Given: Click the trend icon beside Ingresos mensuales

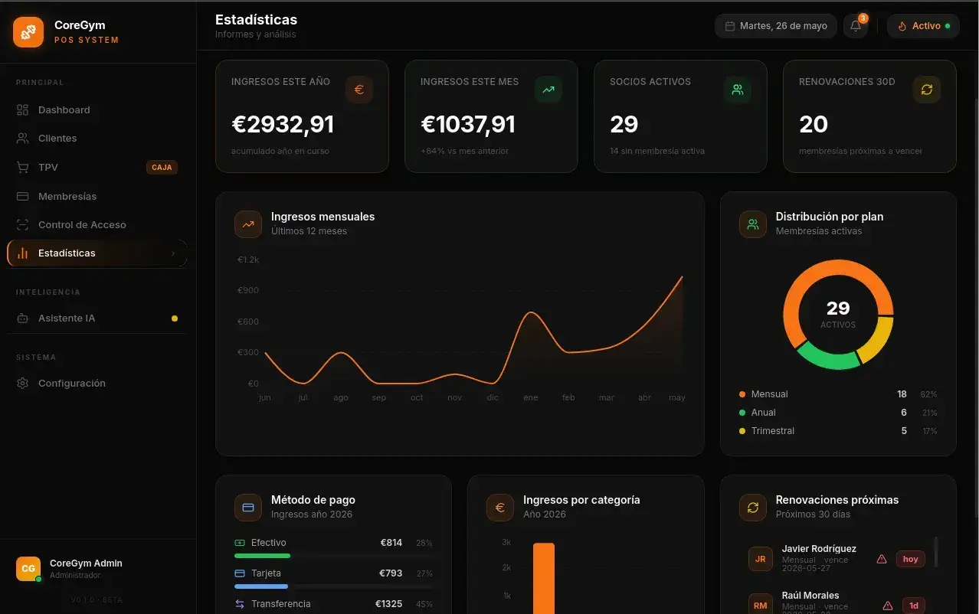Looking at the screenshot, I should tap(248, 224).
